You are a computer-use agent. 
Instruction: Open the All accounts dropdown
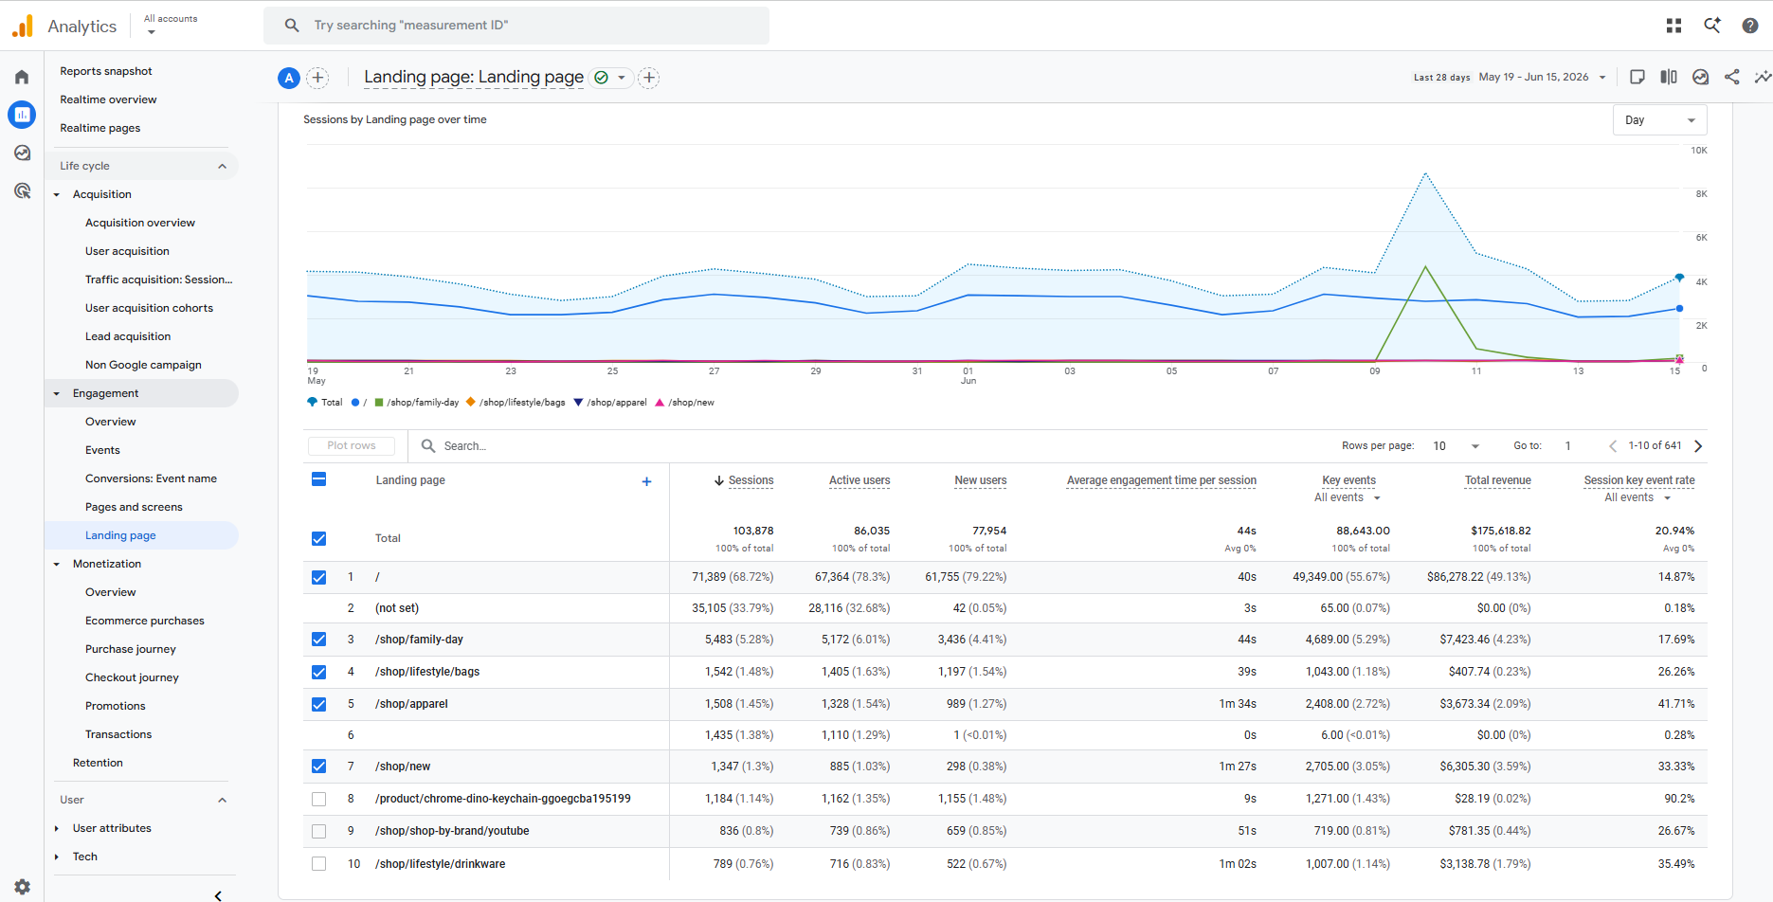(171, 25)
